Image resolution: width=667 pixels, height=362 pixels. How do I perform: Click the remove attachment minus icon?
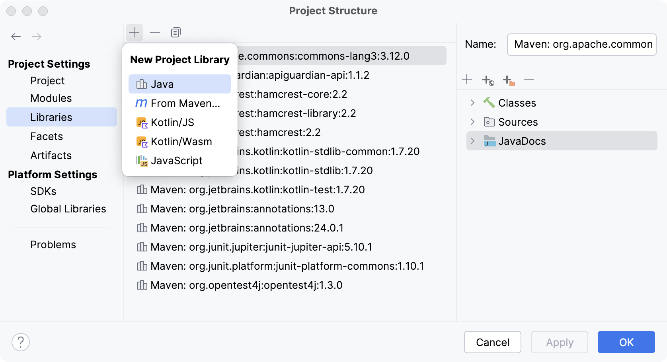point(529,79)
